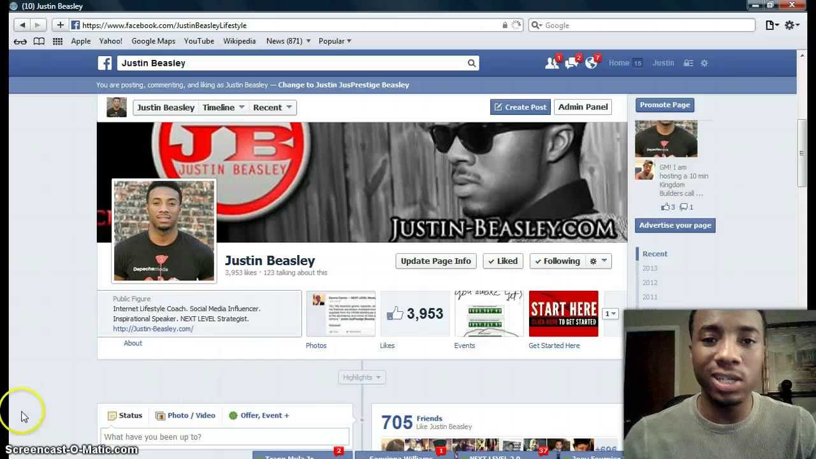Open the Events tile thumbnail
The image size is (816, 459).
click(489, 314)
